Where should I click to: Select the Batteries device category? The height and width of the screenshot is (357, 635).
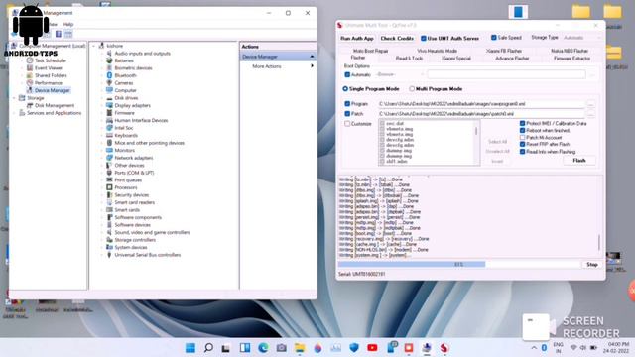[x=124, y=60]
